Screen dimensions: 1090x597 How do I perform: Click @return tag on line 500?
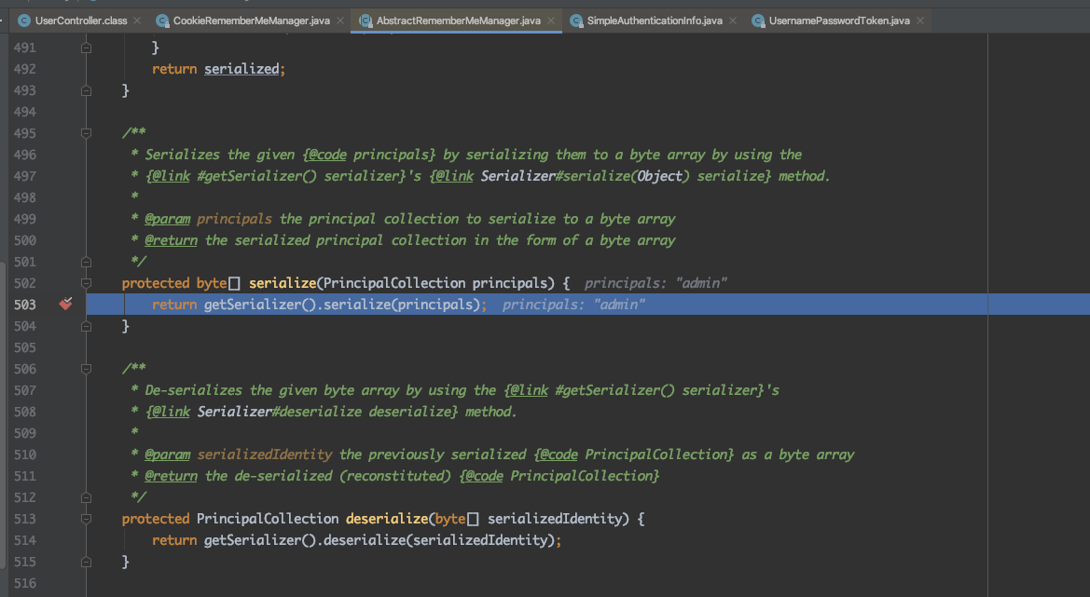(x=171, y=240)
